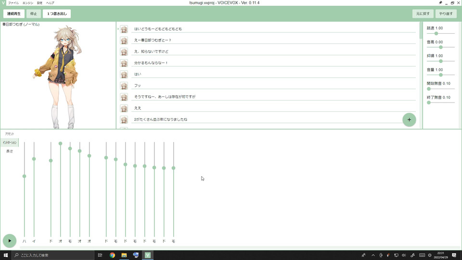Click the Windows search box ここに入力して検索
Image resolution: width=462 pixels, height=260 pixels.
tap(53, 255)
